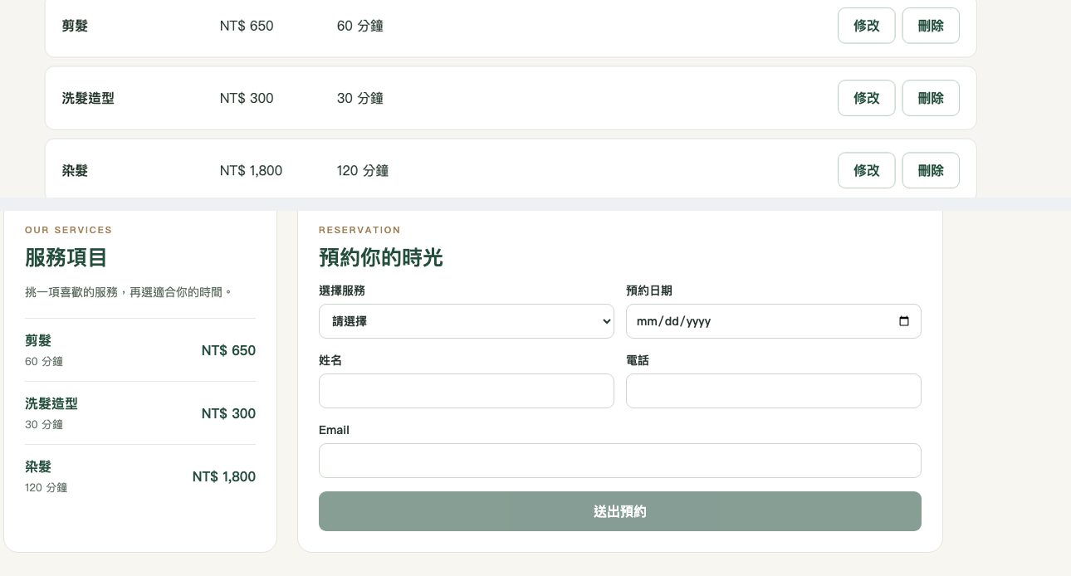Click the NT$ 300 price in services panel

tap(228, 413)
